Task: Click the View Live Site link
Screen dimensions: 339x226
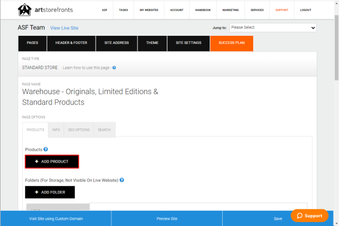Action: [x=64, y=28]
